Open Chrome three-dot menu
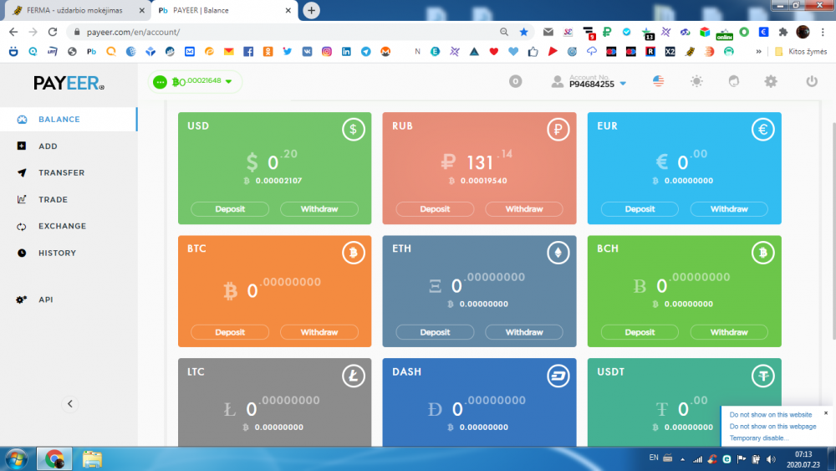This screenshot has height=471, width=836. 823,32
